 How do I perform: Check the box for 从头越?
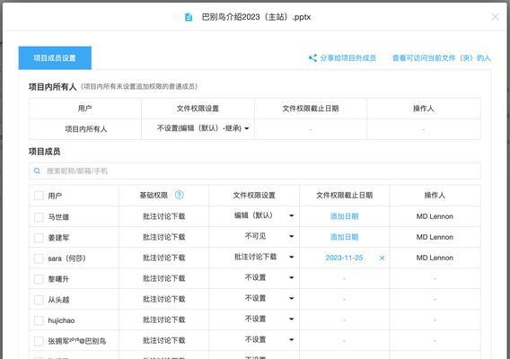[x=39, y=300]
